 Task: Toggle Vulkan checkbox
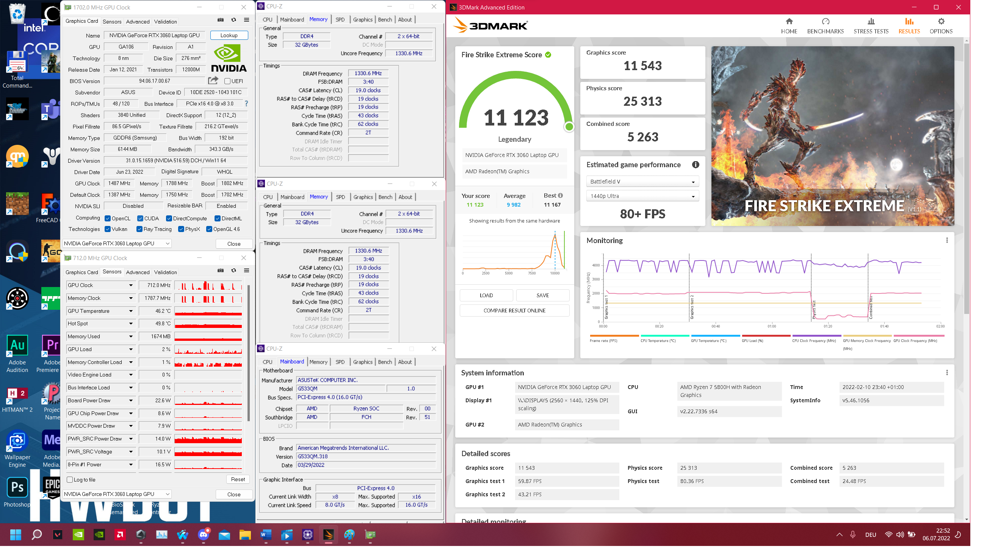click(108, 229)
